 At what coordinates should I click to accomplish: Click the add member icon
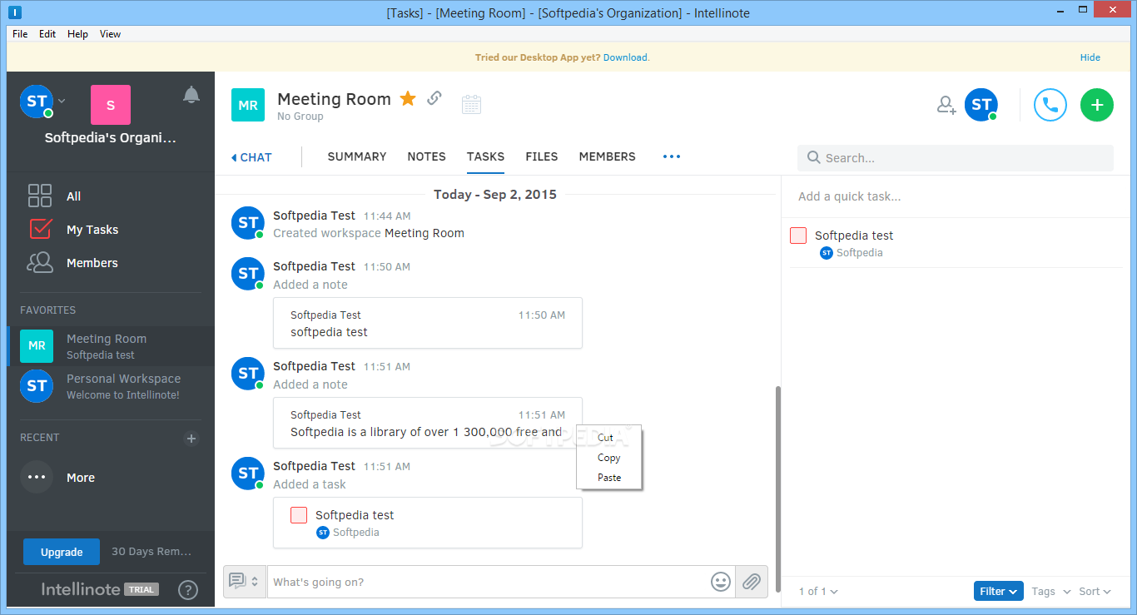pos(946,105)
